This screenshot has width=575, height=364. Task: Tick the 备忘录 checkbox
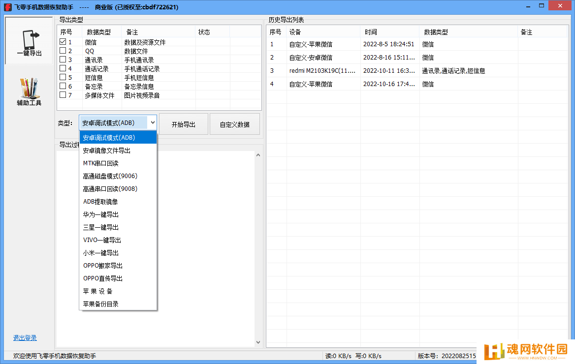pos(63,86)
